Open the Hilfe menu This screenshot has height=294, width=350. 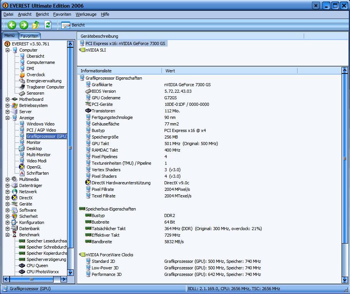point(105,14)
